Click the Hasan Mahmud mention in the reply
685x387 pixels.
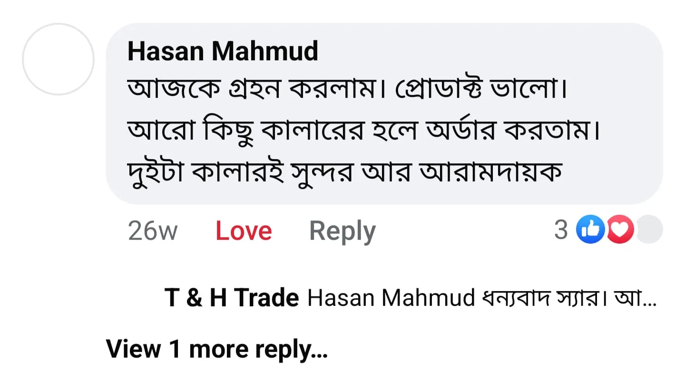pos(391,298)
